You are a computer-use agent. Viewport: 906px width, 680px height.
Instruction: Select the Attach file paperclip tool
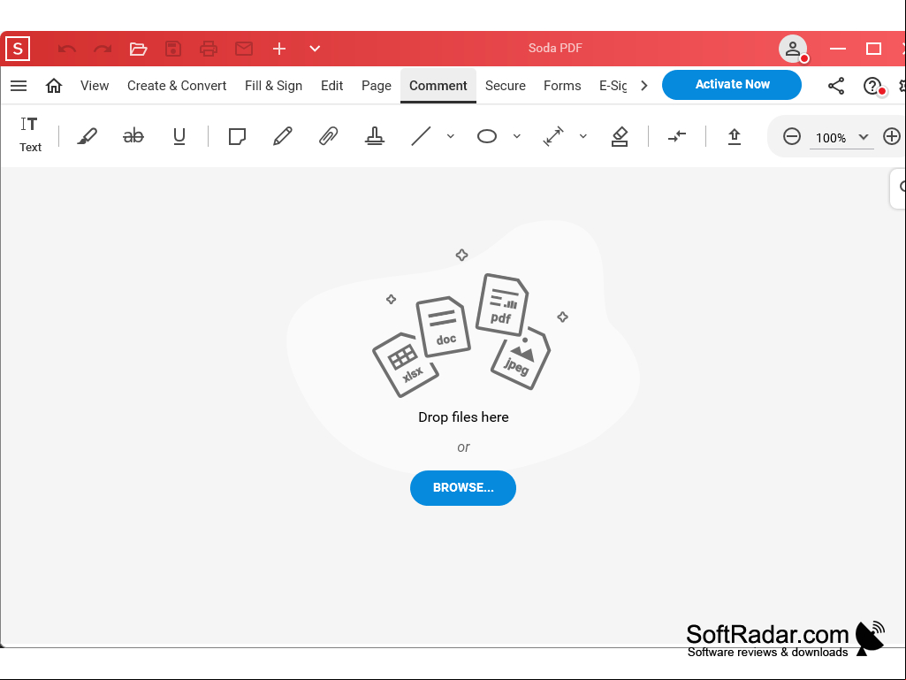tap(328, 136)
